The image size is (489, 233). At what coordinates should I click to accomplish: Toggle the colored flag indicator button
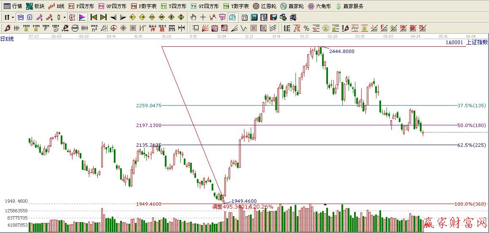(82, 17)
